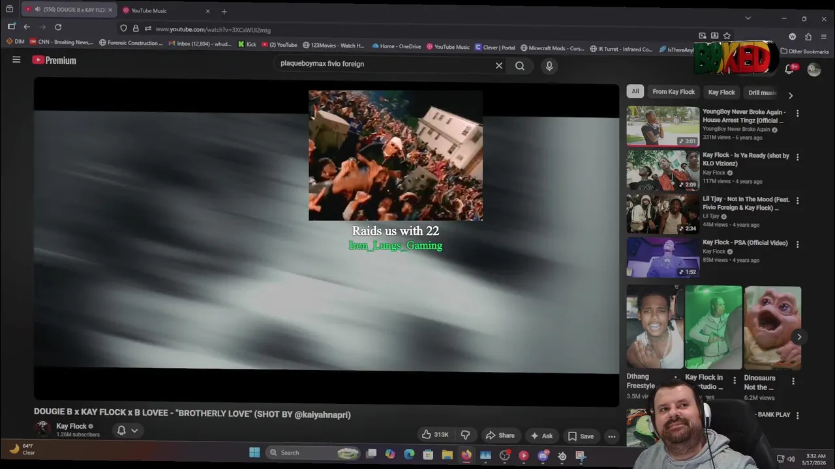Open Minecraft Mods bookmark
This screenshot has width=835, height=469.
point(552,48)
